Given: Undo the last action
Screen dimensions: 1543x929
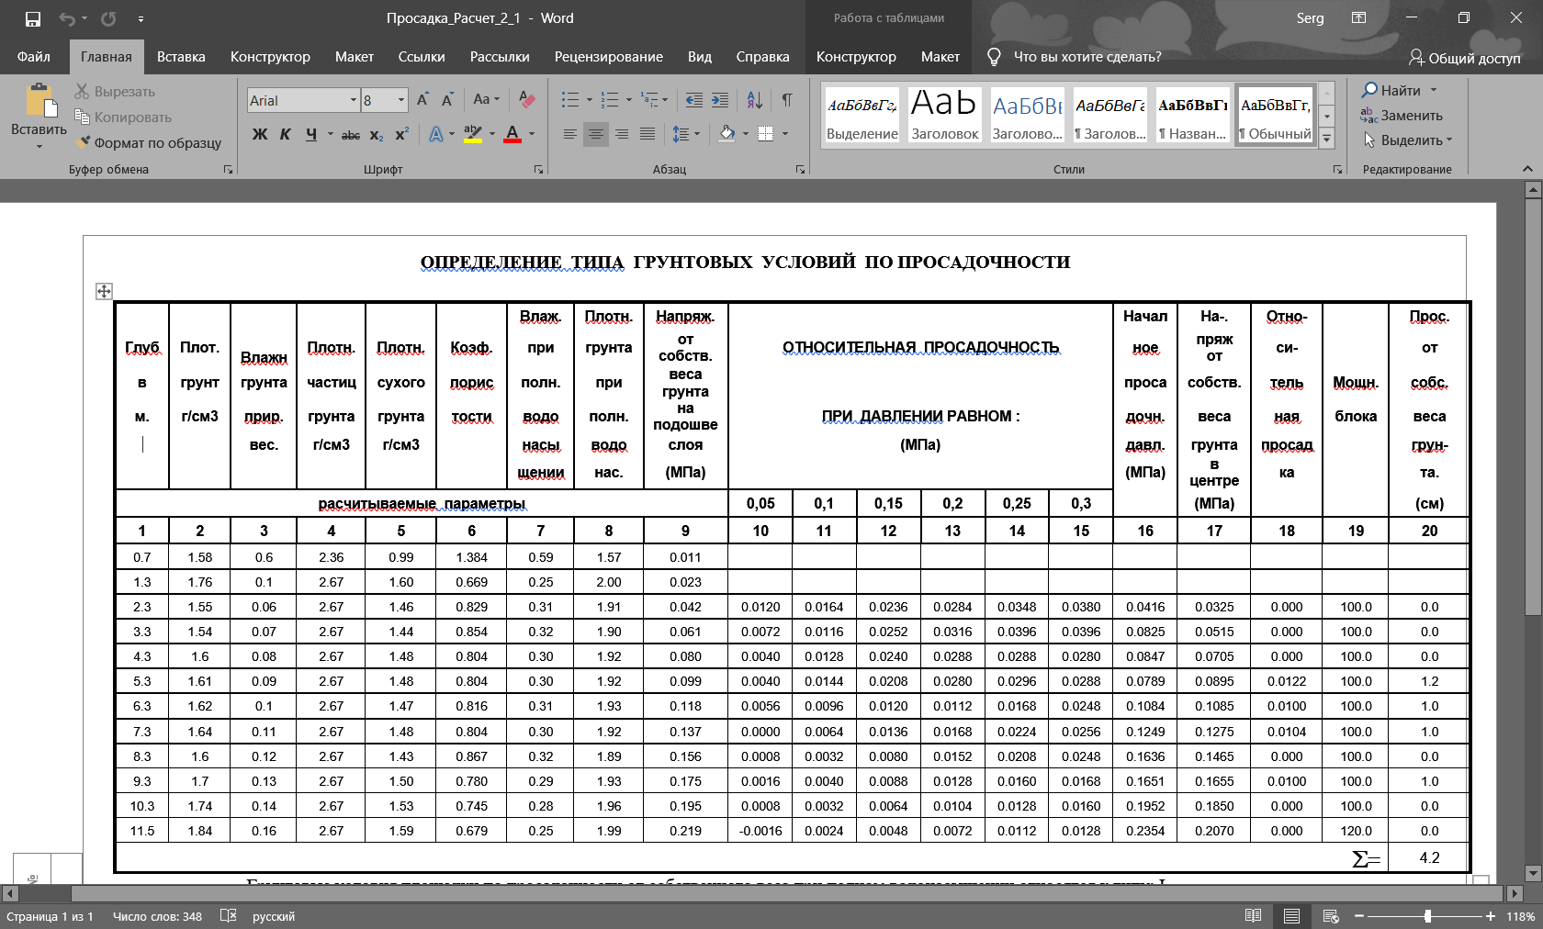Looking at the screenshot, I should [x=67, y=18].
